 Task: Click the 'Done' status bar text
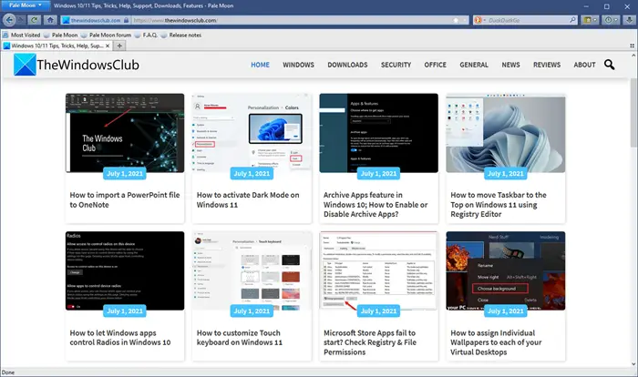(x=7, y=372)
